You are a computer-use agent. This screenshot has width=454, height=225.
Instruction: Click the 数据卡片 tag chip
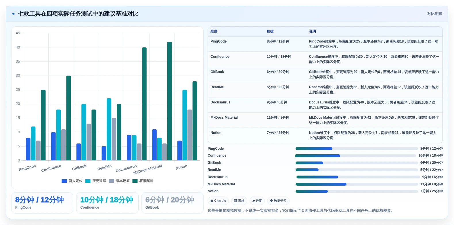coord(278,201)
